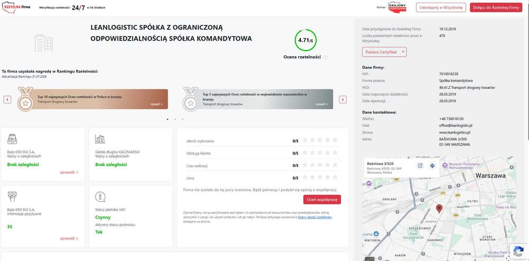529x261 pixels.
Task: Click the VAT status info bubble icon
Action: 100,196
